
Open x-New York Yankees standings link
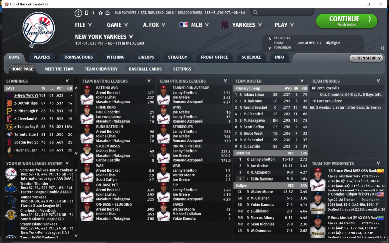click(26, 95)
